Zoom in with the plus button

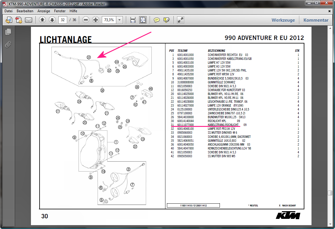pyautogui.click(x=96, y=20)
